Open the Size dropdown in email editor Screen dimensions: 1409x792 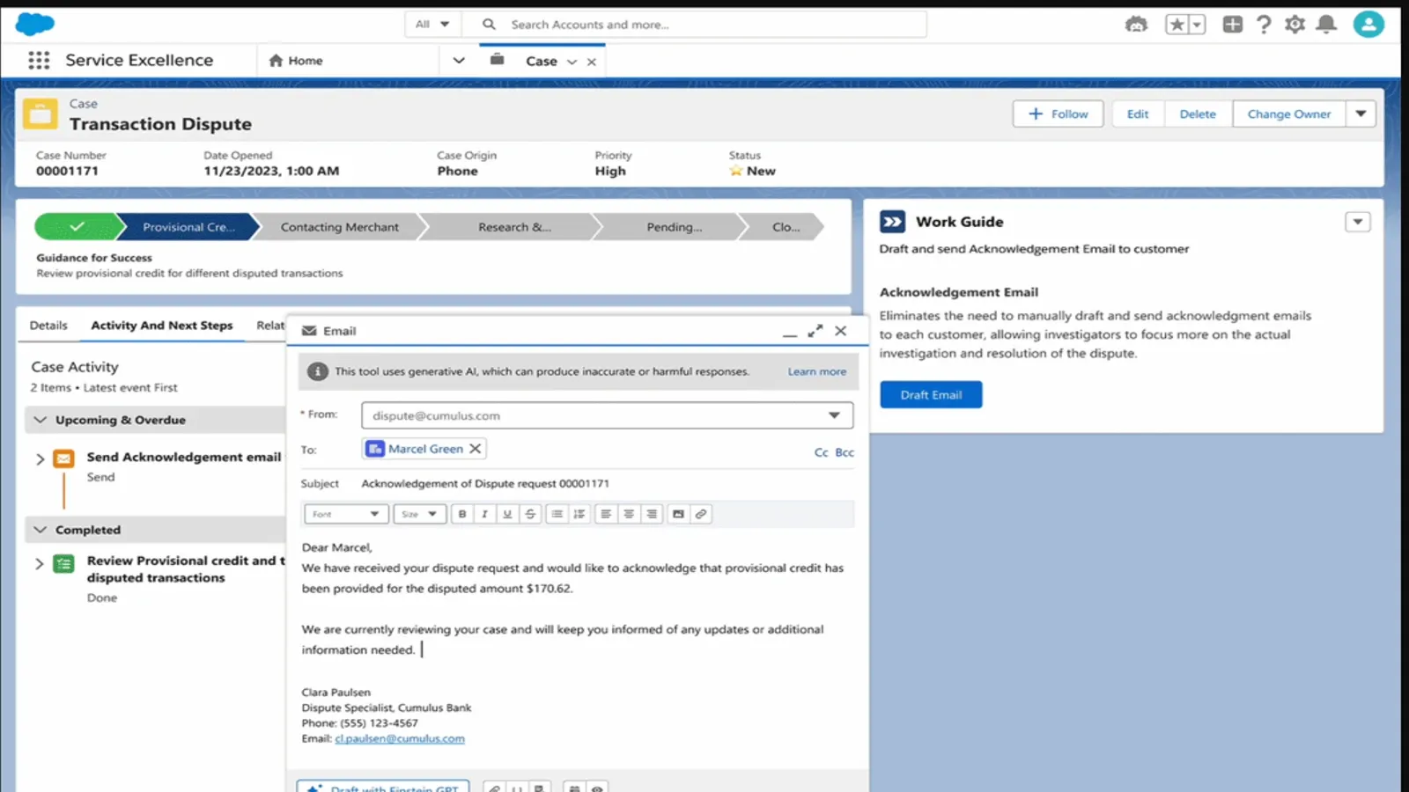click(x=420, y=514)
